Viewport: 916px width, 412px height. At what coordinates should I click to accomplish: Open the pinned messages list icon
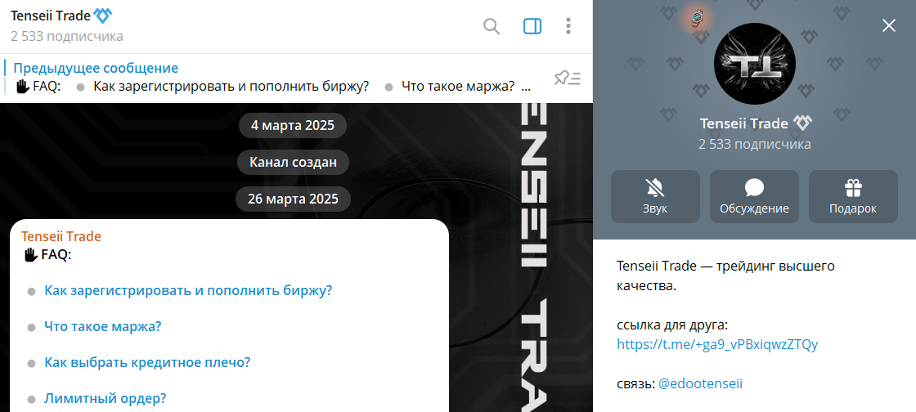(x=568, y=78)
